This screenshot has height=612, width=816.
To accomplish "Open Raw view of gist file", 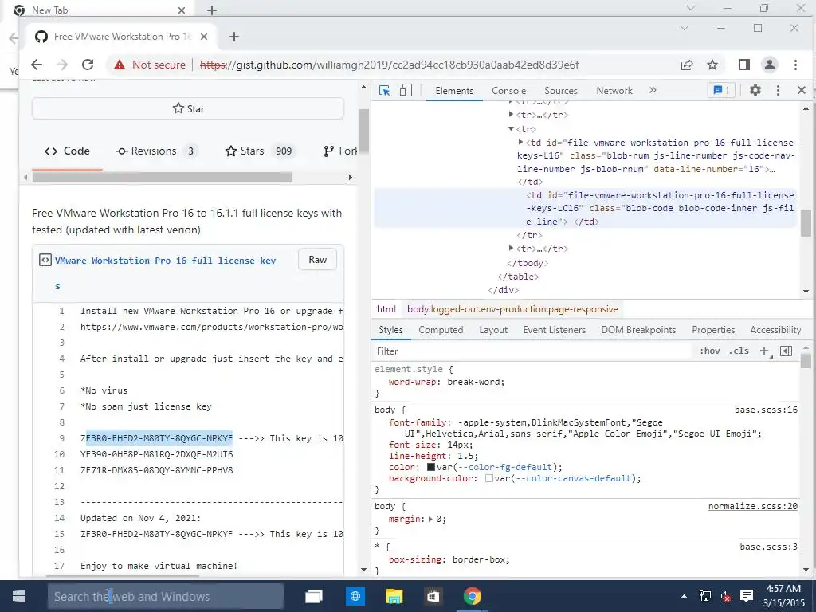I will click(x=317, y=260).
